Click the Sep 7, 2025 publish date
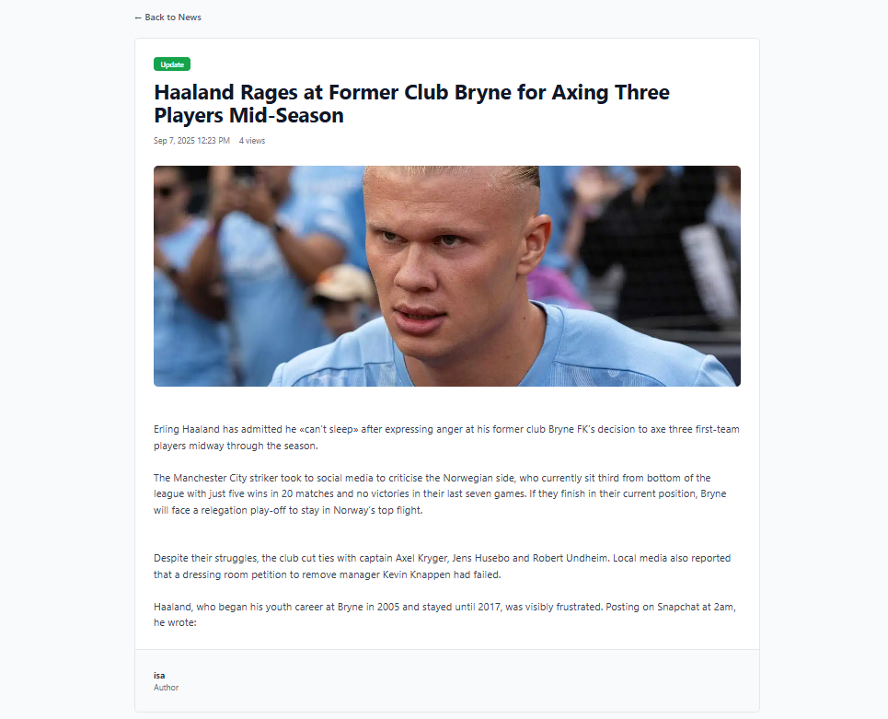Viewport: 888px width, 719px height. 191,141
